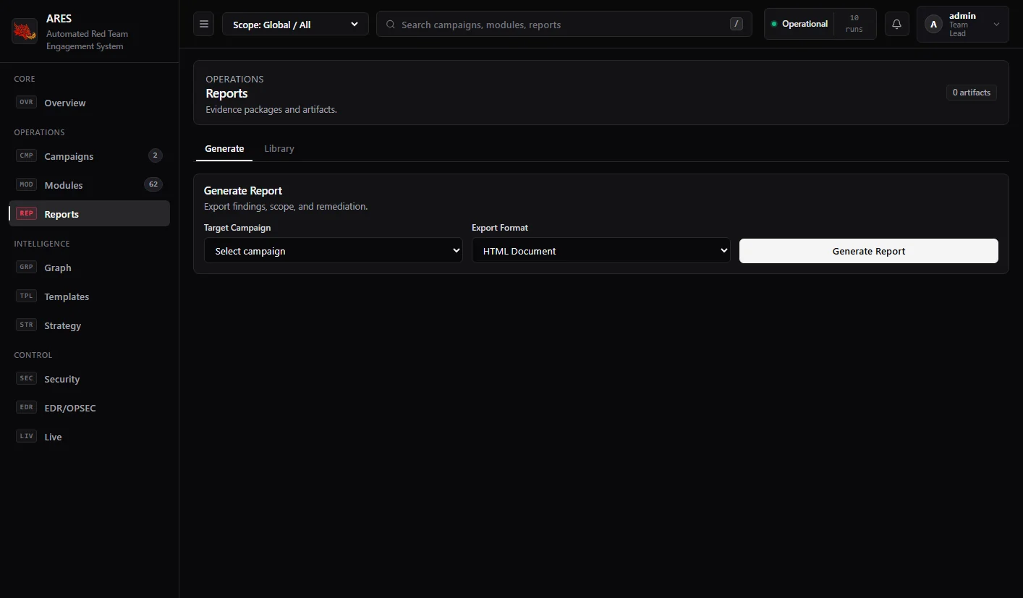The height and width of the screenshot is (598, 1023).
Task: Open the Scope: Global / All dropdown
Action: click(295, 24)
